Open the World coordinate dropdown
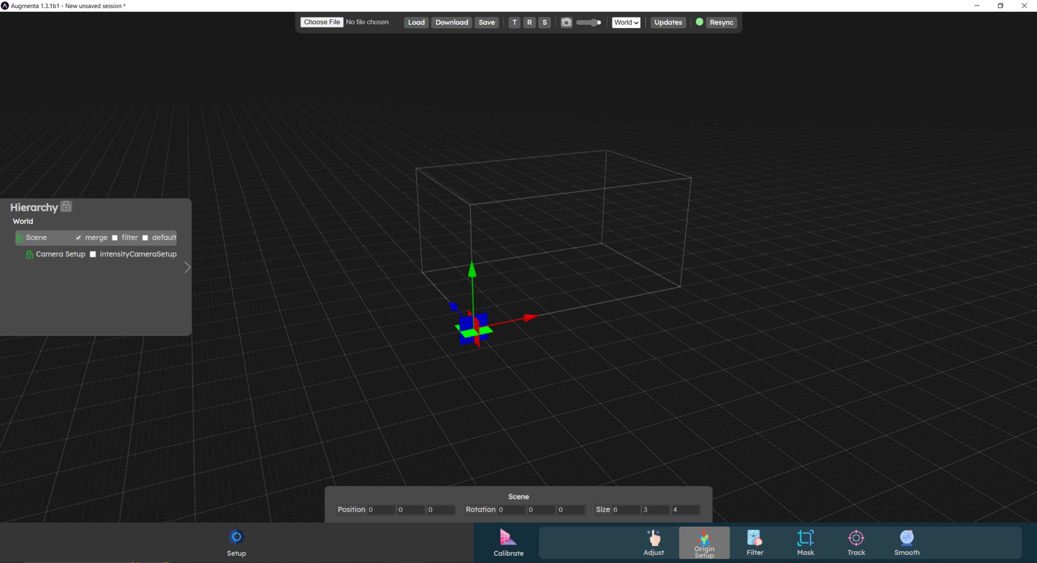The image size is (1037, 563). pyautogui.click(x=626, y=22)
